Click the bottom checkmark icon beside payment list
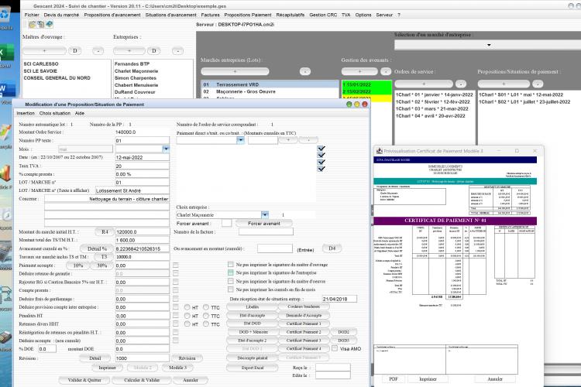 [x=321, y=169]
